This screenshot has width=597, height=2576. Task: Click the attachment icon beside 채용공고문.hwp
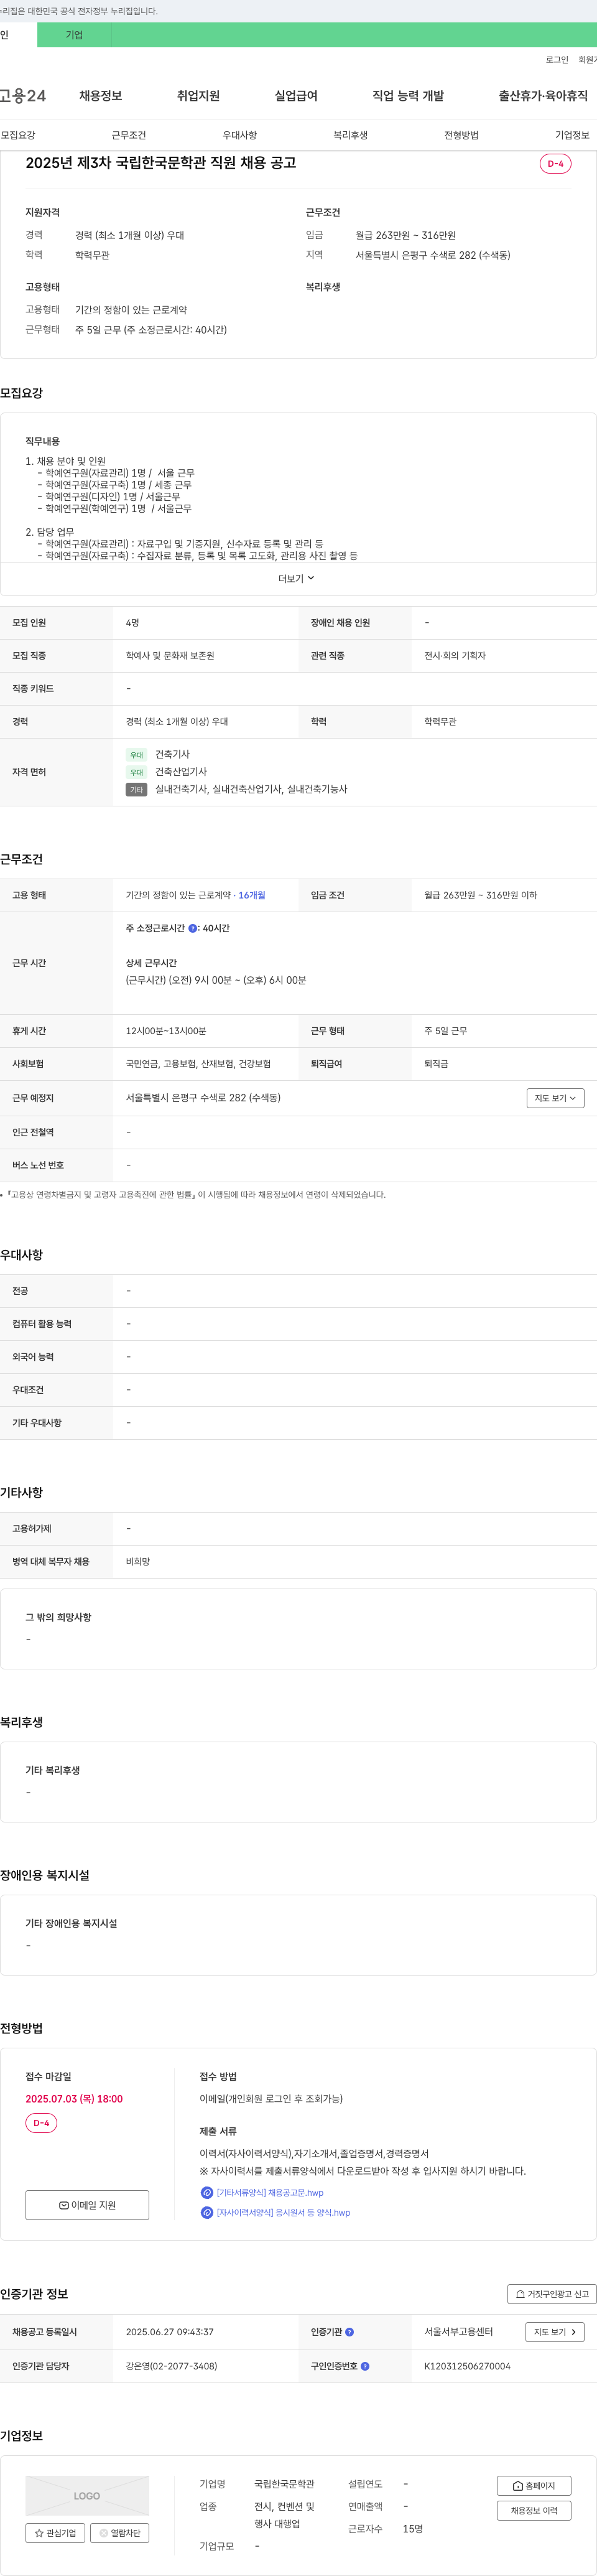tap(207, 2192)
